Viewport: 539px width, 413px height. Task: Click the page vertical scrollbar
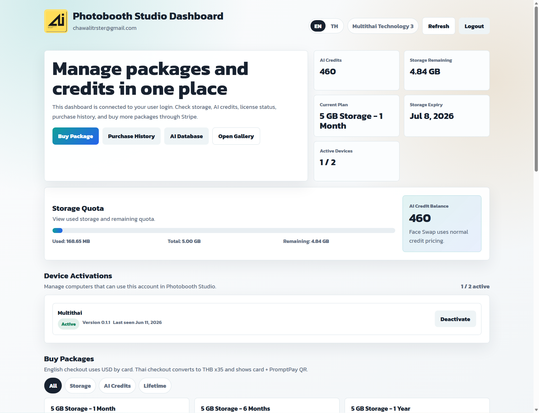point(536,89)
